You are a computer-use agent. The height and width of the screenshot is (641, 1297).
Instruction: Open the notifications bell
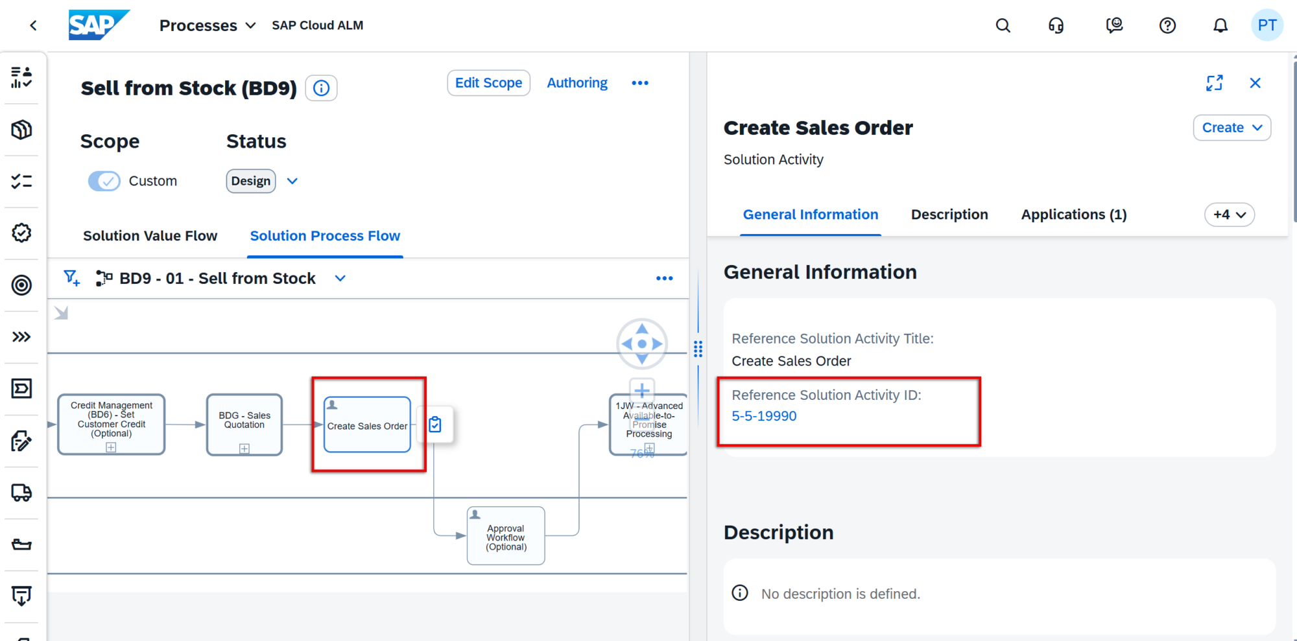(x=1220, y=25)
